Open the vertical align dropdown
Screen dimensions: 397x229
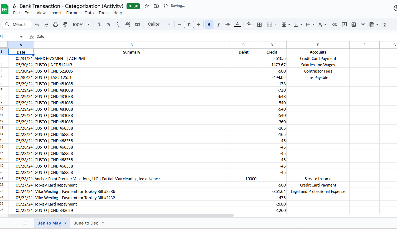click(298, 25)
